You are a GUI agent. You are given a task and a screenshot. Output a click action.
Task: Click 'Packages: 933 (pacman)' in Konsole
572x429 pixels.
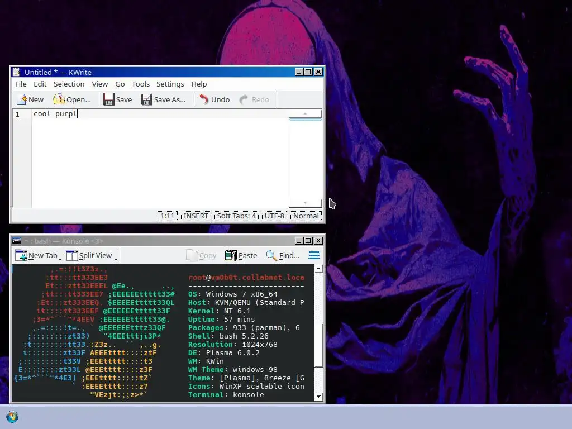(x=244, y=327)
